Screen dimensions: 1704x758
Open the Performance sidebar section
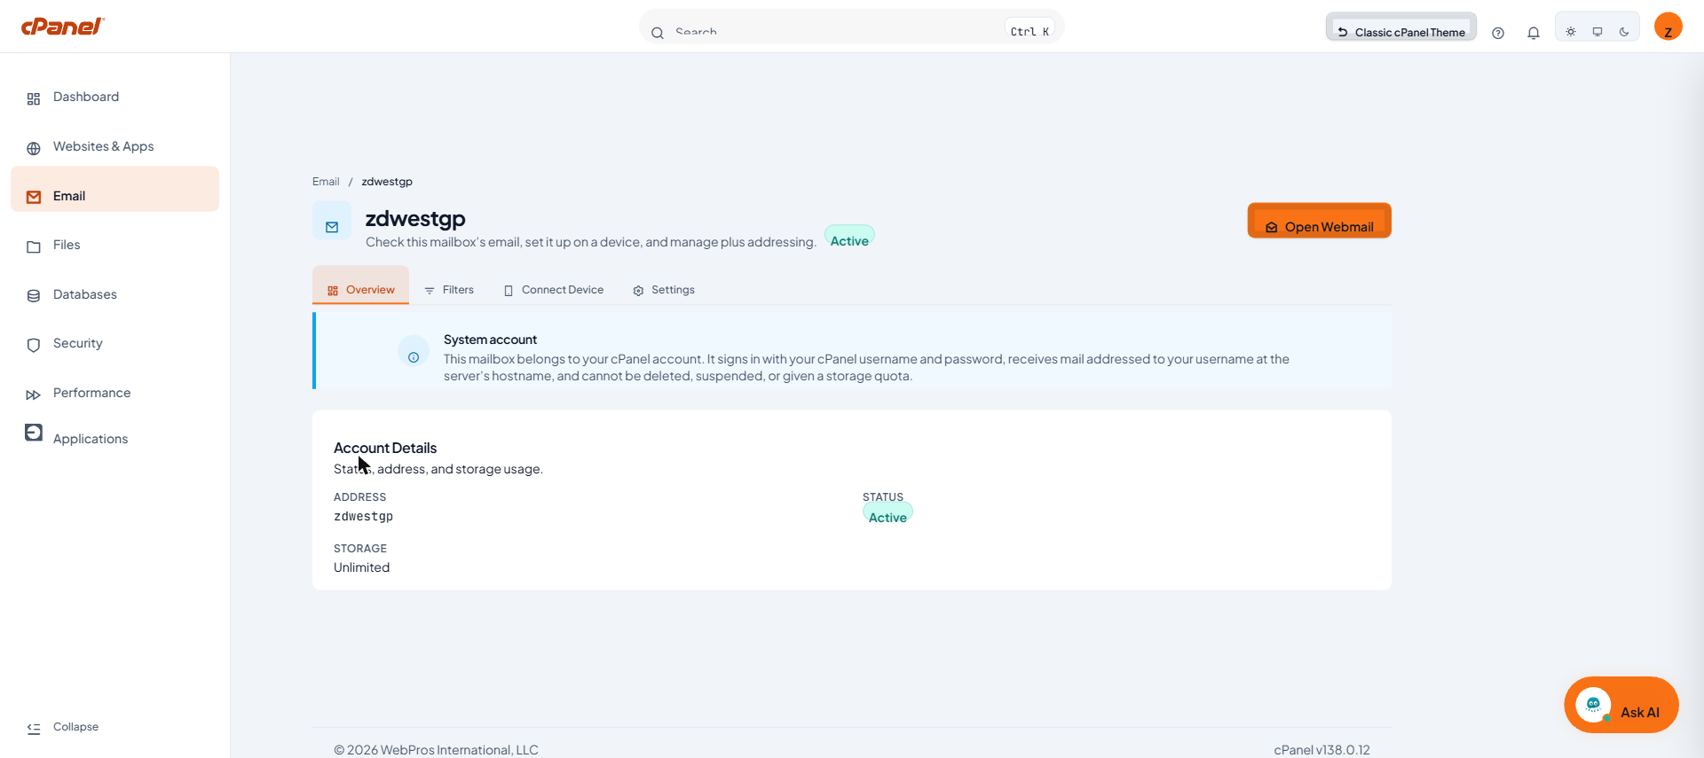114,394
